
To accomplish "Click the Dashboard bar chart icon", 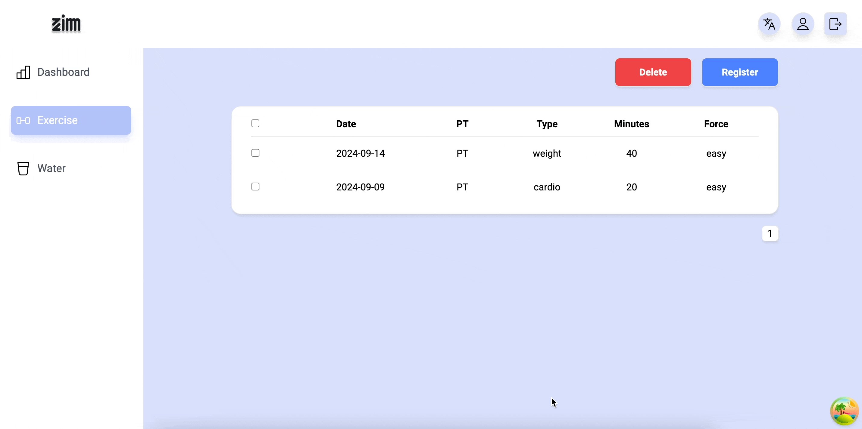I will [23, 72].
